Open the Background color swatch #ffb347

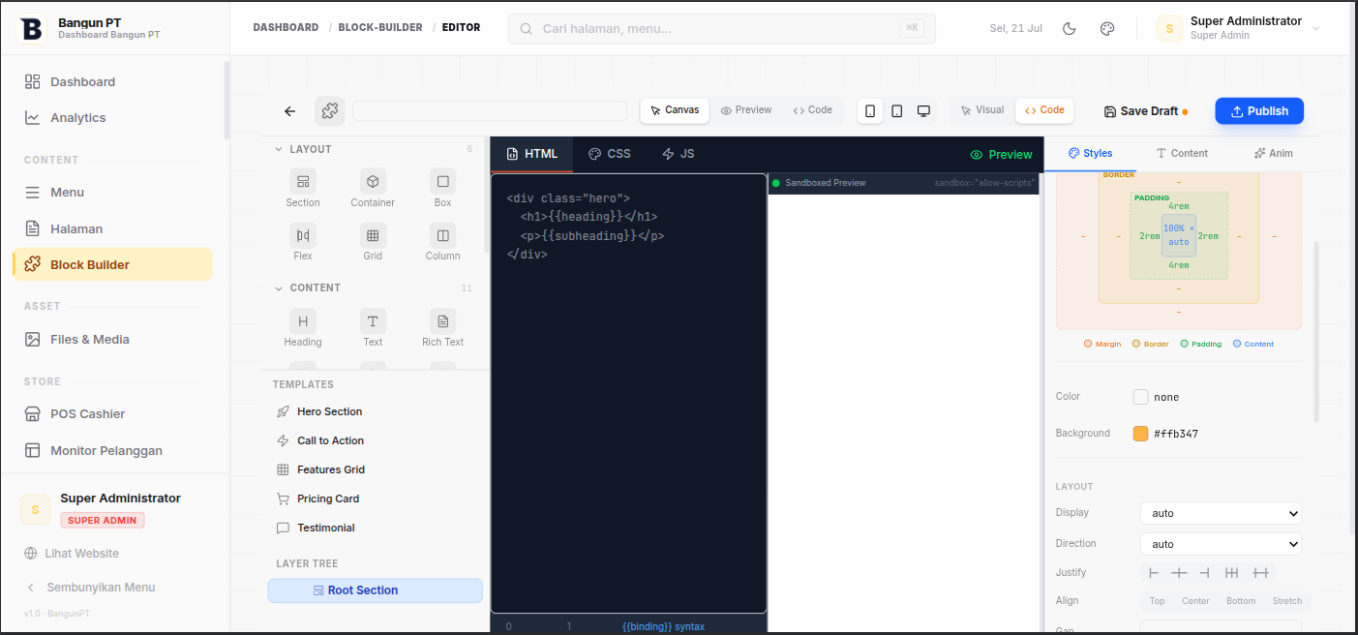tap(1140, 434)
